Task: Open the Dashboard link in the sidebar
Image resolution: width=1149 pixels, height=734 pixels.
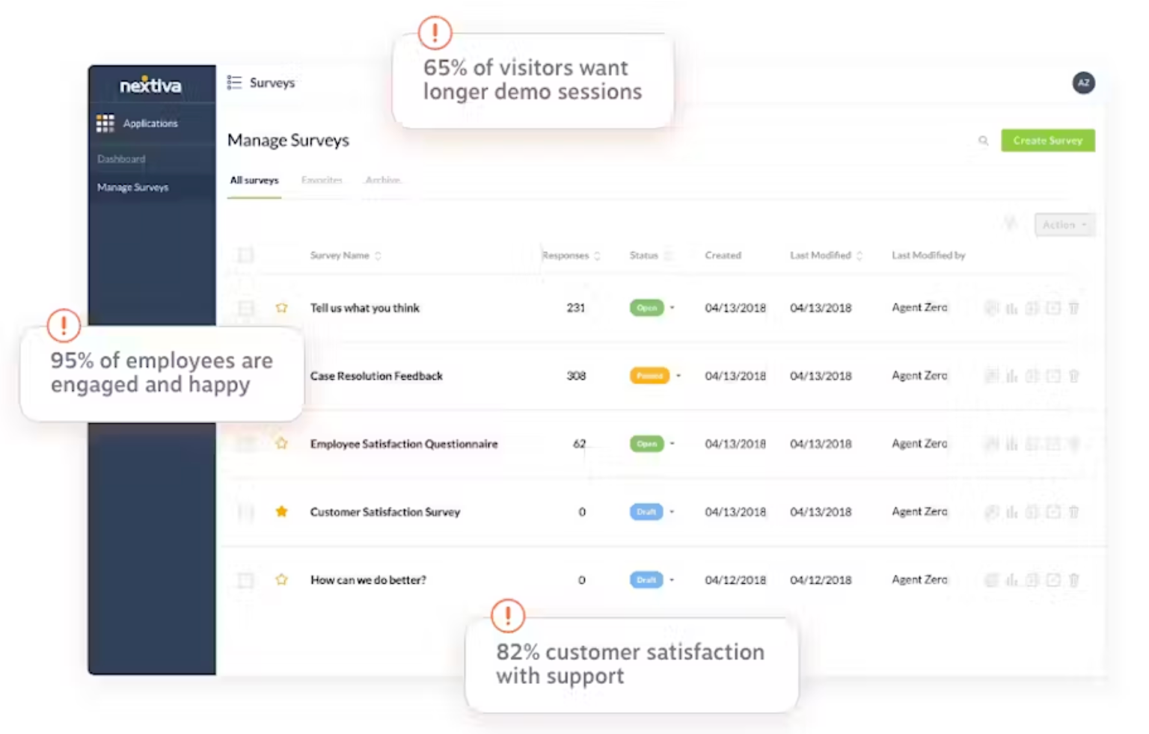Action: coord(120,158)
